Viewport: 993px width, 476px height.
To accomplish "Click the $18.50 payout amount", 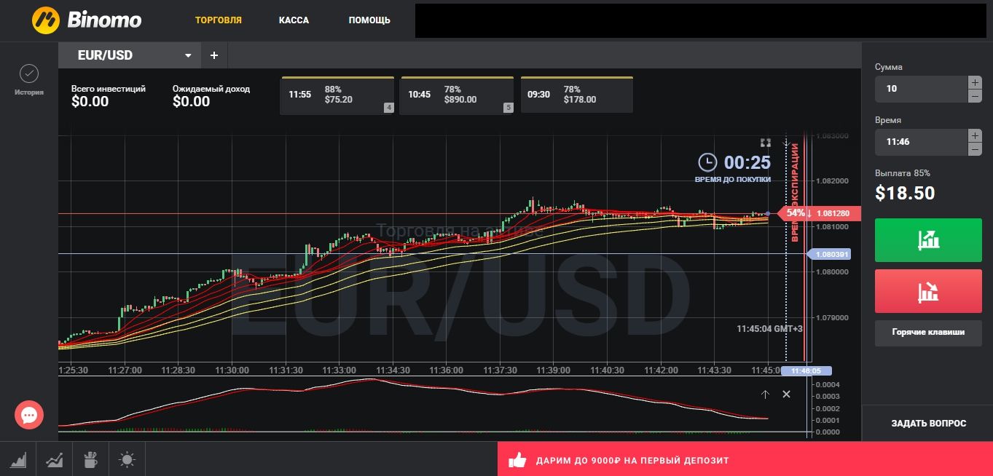I will pos(905,193).
